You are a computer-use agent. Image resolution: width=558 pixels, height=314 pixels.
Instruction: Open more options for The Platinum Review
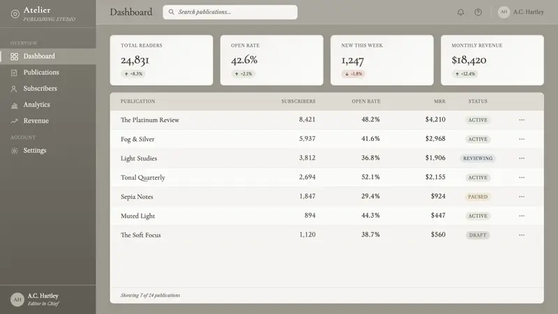[x=521, y=120]
